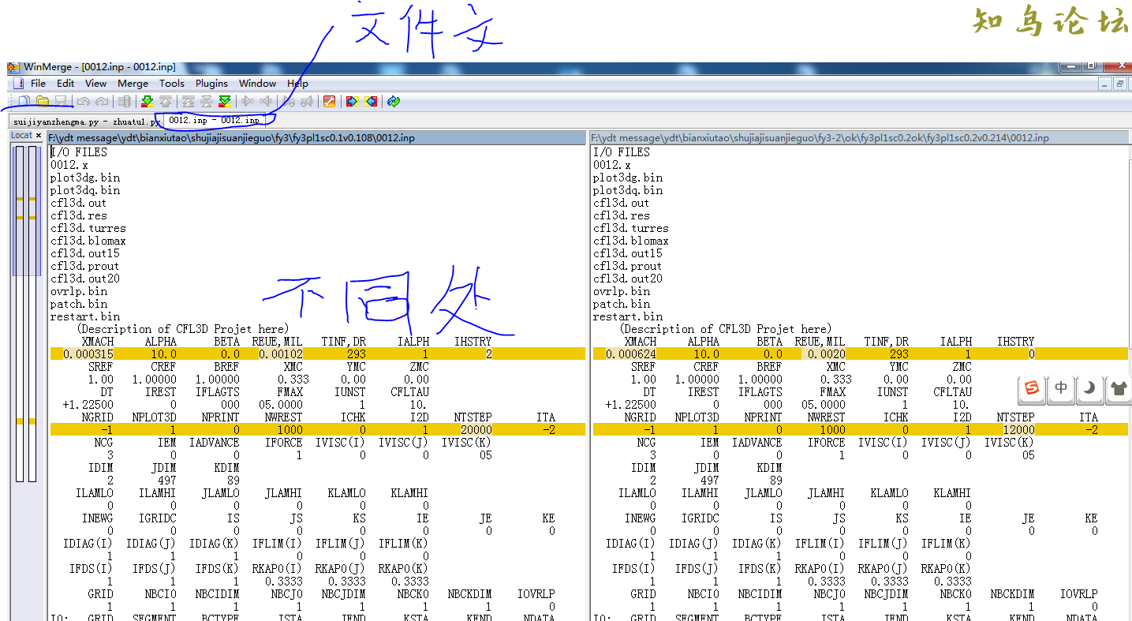The height and width of the screenshot is (621, 1132).
Task: Click cfl3d.turres line in right pane
Action: (631, 228)
